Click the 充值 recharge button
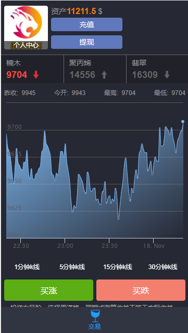This screenshot has width=188, height=333. tap(86, 24)
